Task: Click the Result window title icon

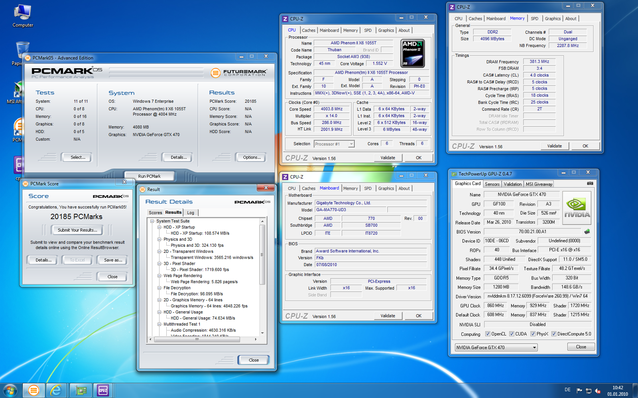Action: pyautogui.click(x=143, y=189)
